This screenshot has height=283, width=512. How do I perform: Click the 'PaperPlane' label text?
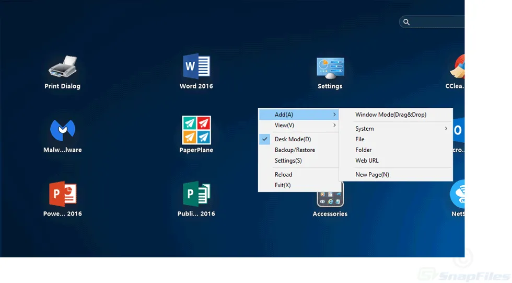196,150
